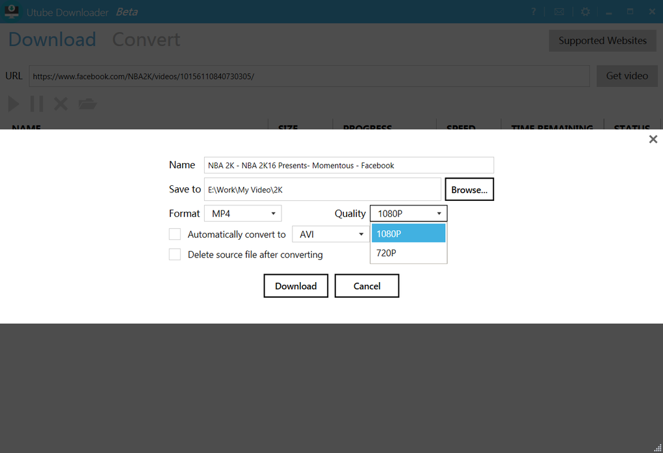Click the Save to path field
This screenshot has height=453, width=663.
pyautogui.click(x=322, y=190)
